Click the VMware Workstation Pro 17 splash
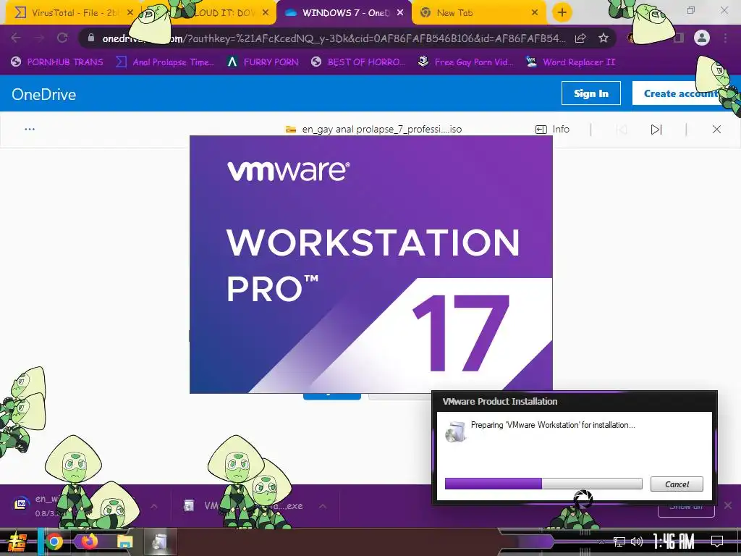Image resolution: width=741 pixels, height=556 pixels. tap(371, 264)
